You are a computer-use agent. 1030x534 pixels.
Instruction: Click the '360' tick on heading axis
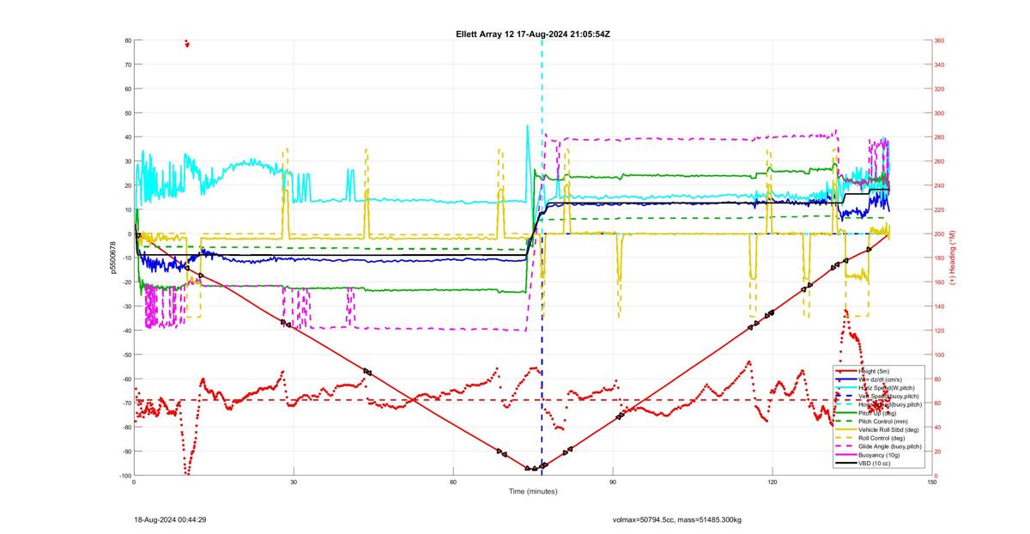941,40
